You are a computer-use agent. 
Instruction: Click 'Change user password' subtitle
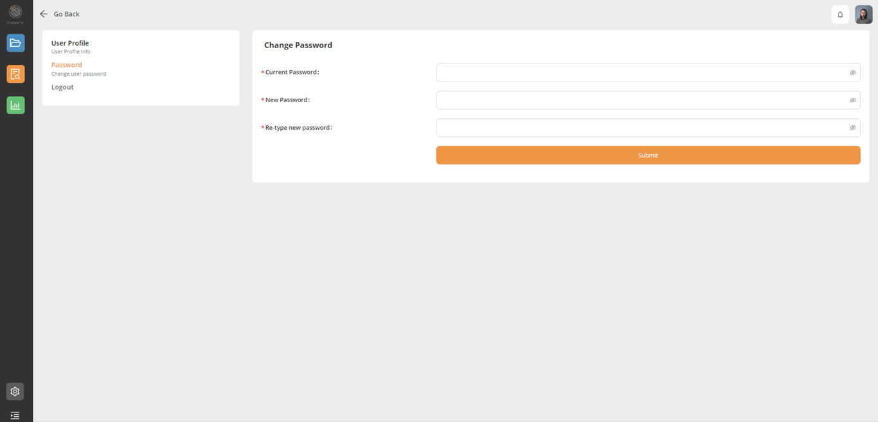point(79,74)
